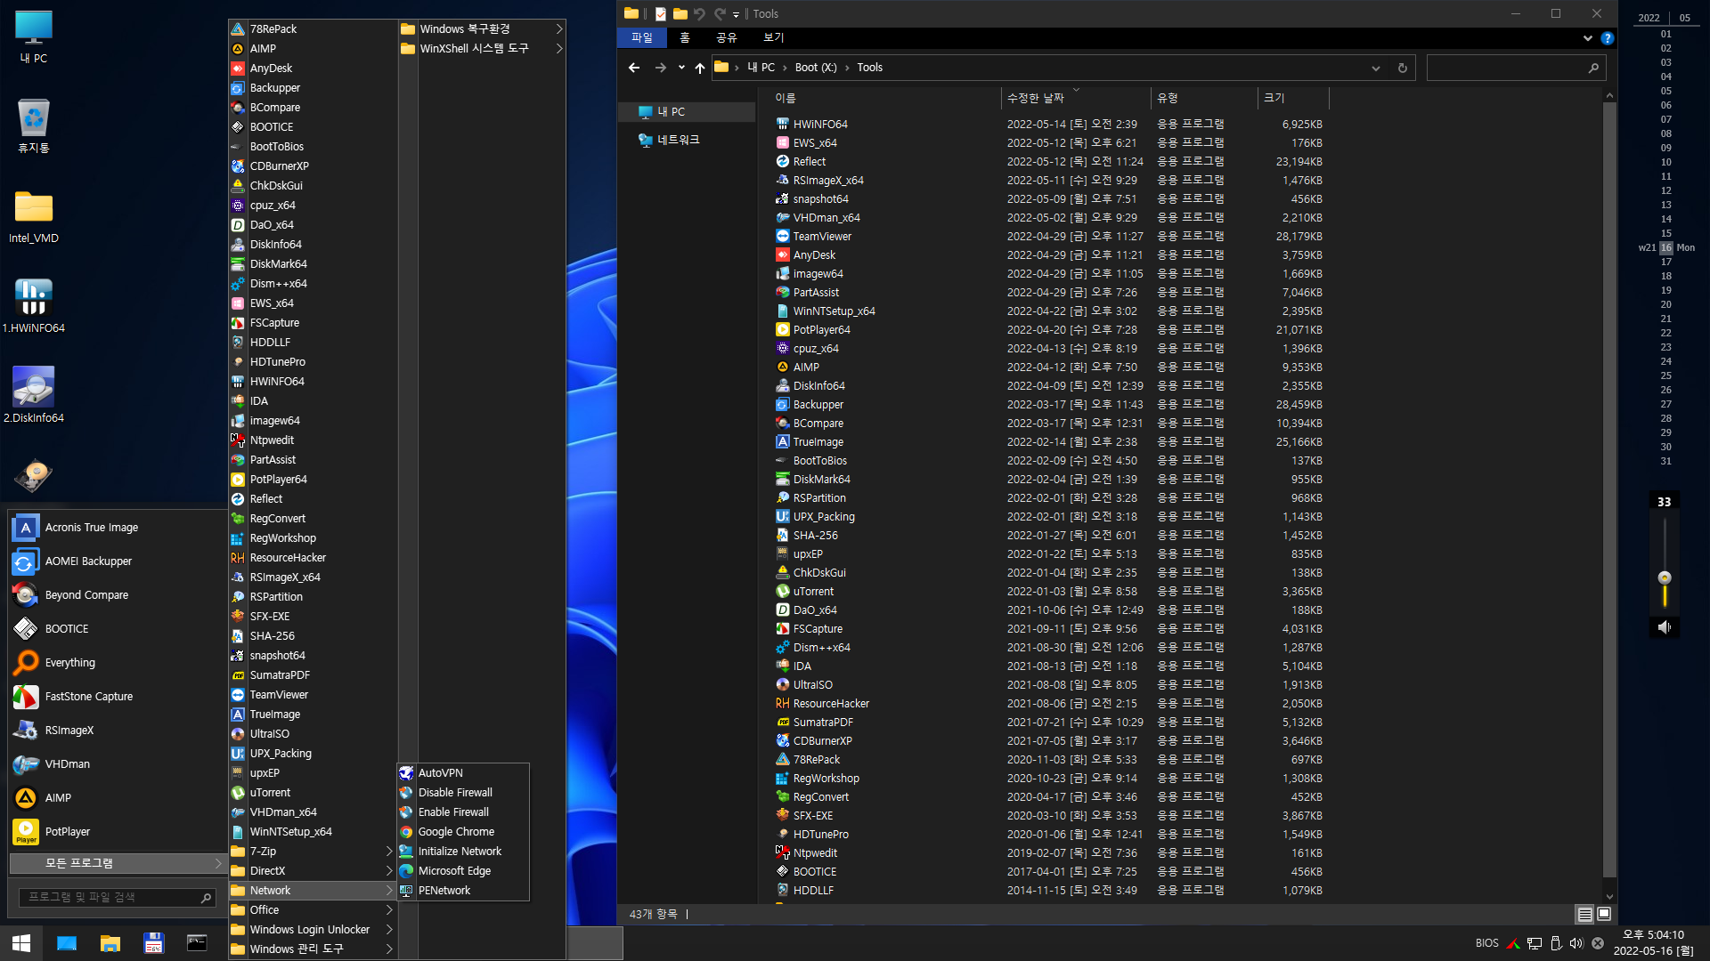Open the 1.HWiNFO64 desktop shortcut
This screenshot has width=1710, height=961.
[x=34, y=306]
